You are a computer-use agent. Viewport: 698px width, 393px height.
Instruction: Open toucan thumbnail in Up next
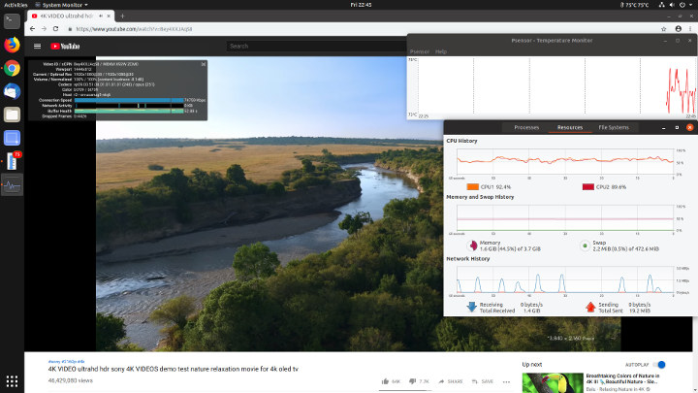pos(553,382)
